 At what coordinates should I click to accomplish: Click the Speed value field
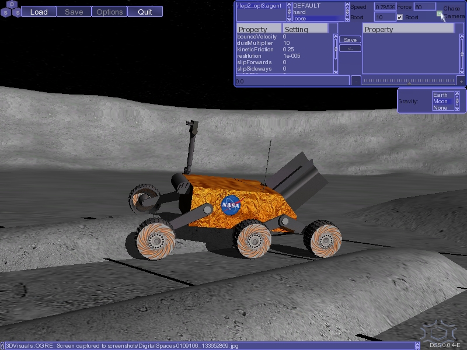click(x=385, y=7)
